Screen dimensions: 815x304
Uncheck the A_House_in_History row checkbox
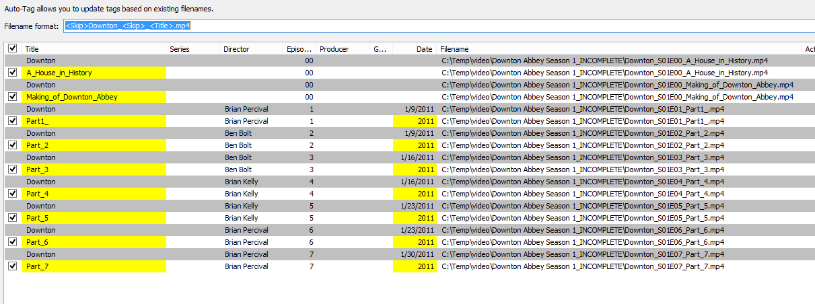click(x=12, y=73)
